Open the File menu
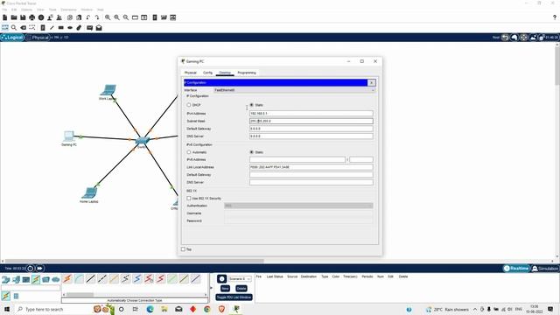Screen dimensions: 560x315 4,10
